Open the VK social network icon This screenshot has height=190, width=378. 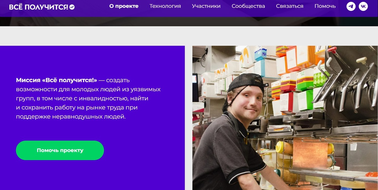pos(363,6)
